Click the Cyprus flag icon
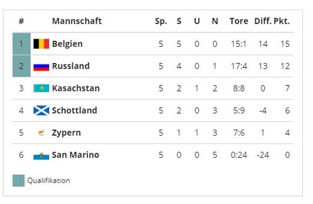Screen dimensions: 313x204 tap(41, 132)
